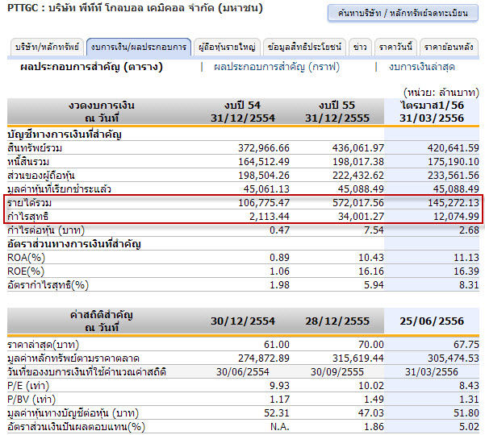Click total assets value 372,966.66
The width and height of the screenshot is (485, 435).
pyautogui.click(x=264, y=148)
